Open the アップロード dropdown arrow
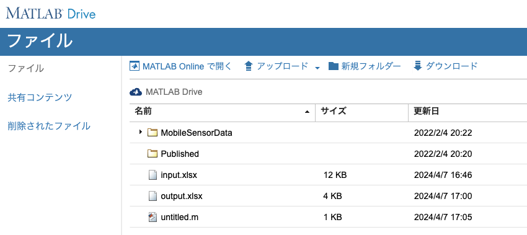The height and width of the screenshot is (235, 527). coord(317,68)
